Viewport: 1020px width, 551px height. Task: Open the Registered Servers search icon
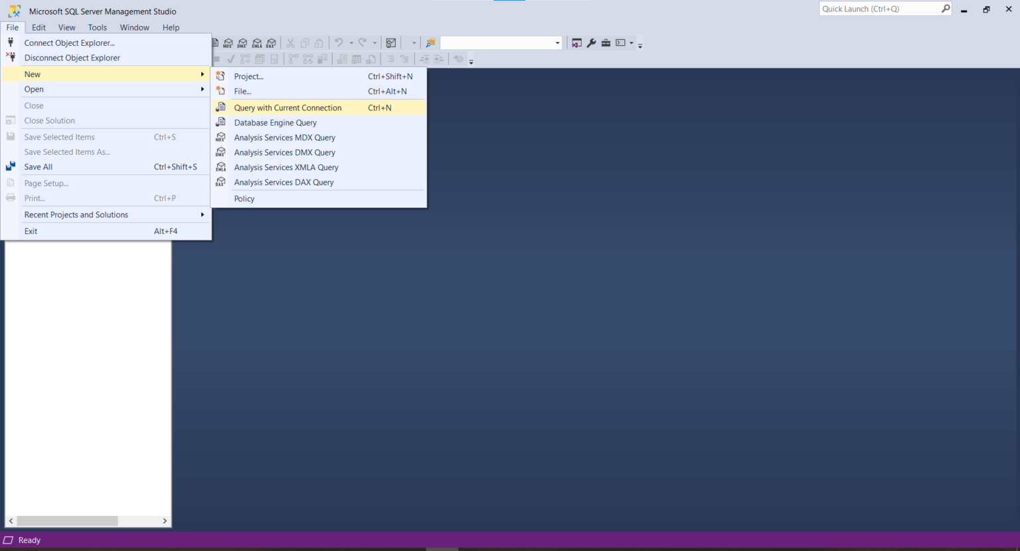[430, 43]
